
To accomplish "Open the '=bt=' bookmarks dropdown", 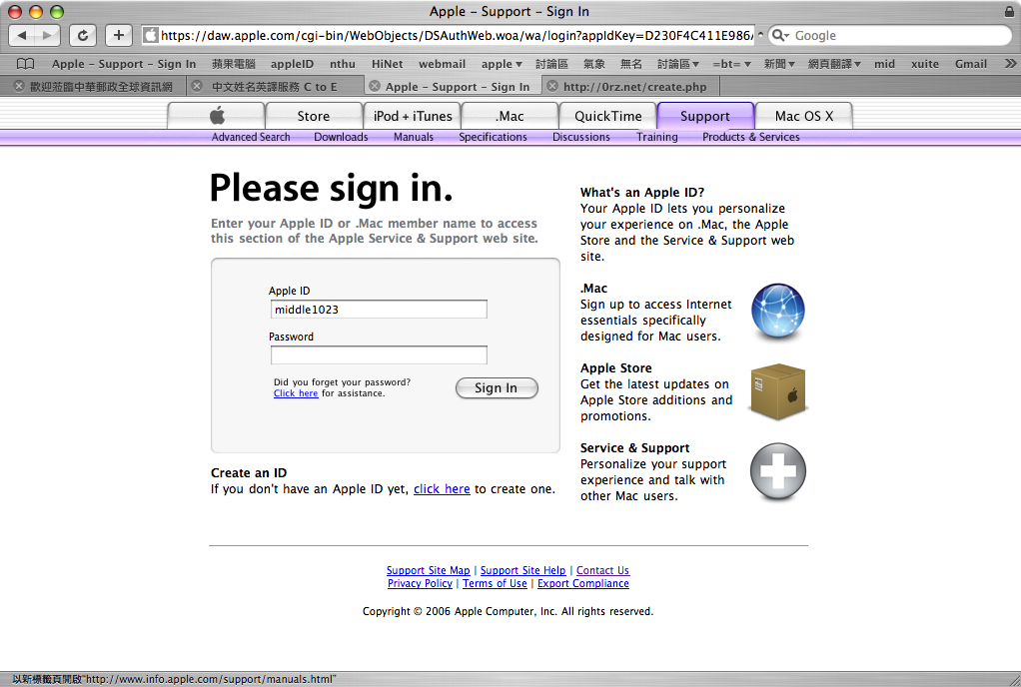I will [732, 64].
